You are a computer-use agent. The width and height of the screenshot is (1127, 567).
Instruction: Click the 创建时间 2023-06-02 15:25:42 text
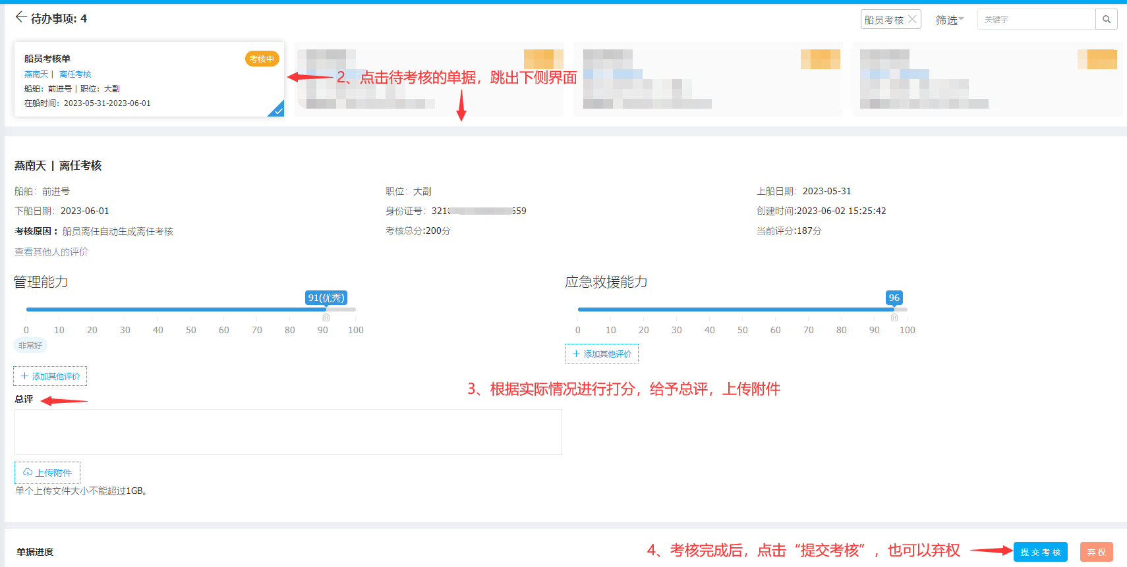[x=821, y=211]
